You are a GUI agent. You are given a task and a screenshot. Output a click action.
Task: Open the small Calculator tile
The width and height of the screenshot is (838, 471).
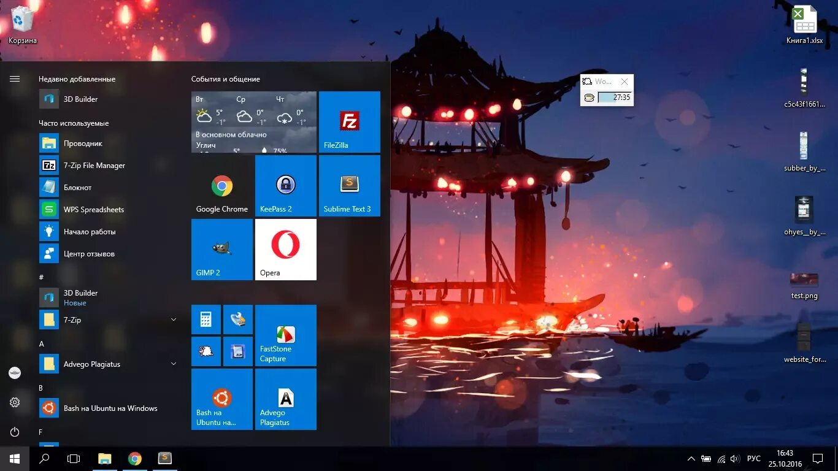[x=206, y=320]
